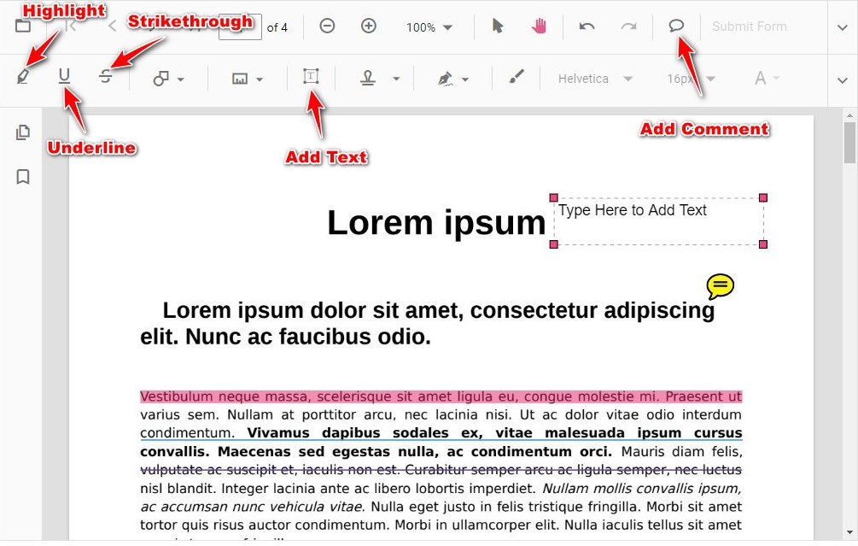Switch to the selection arrow tool
The width and height of the screenshot is (858, 546).
click(x=498, y=26)
